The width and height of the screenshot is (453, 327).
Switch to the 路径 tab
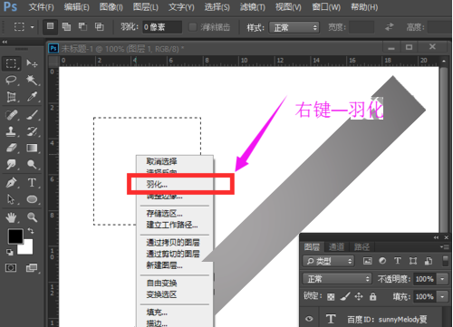tap(361, 247)
